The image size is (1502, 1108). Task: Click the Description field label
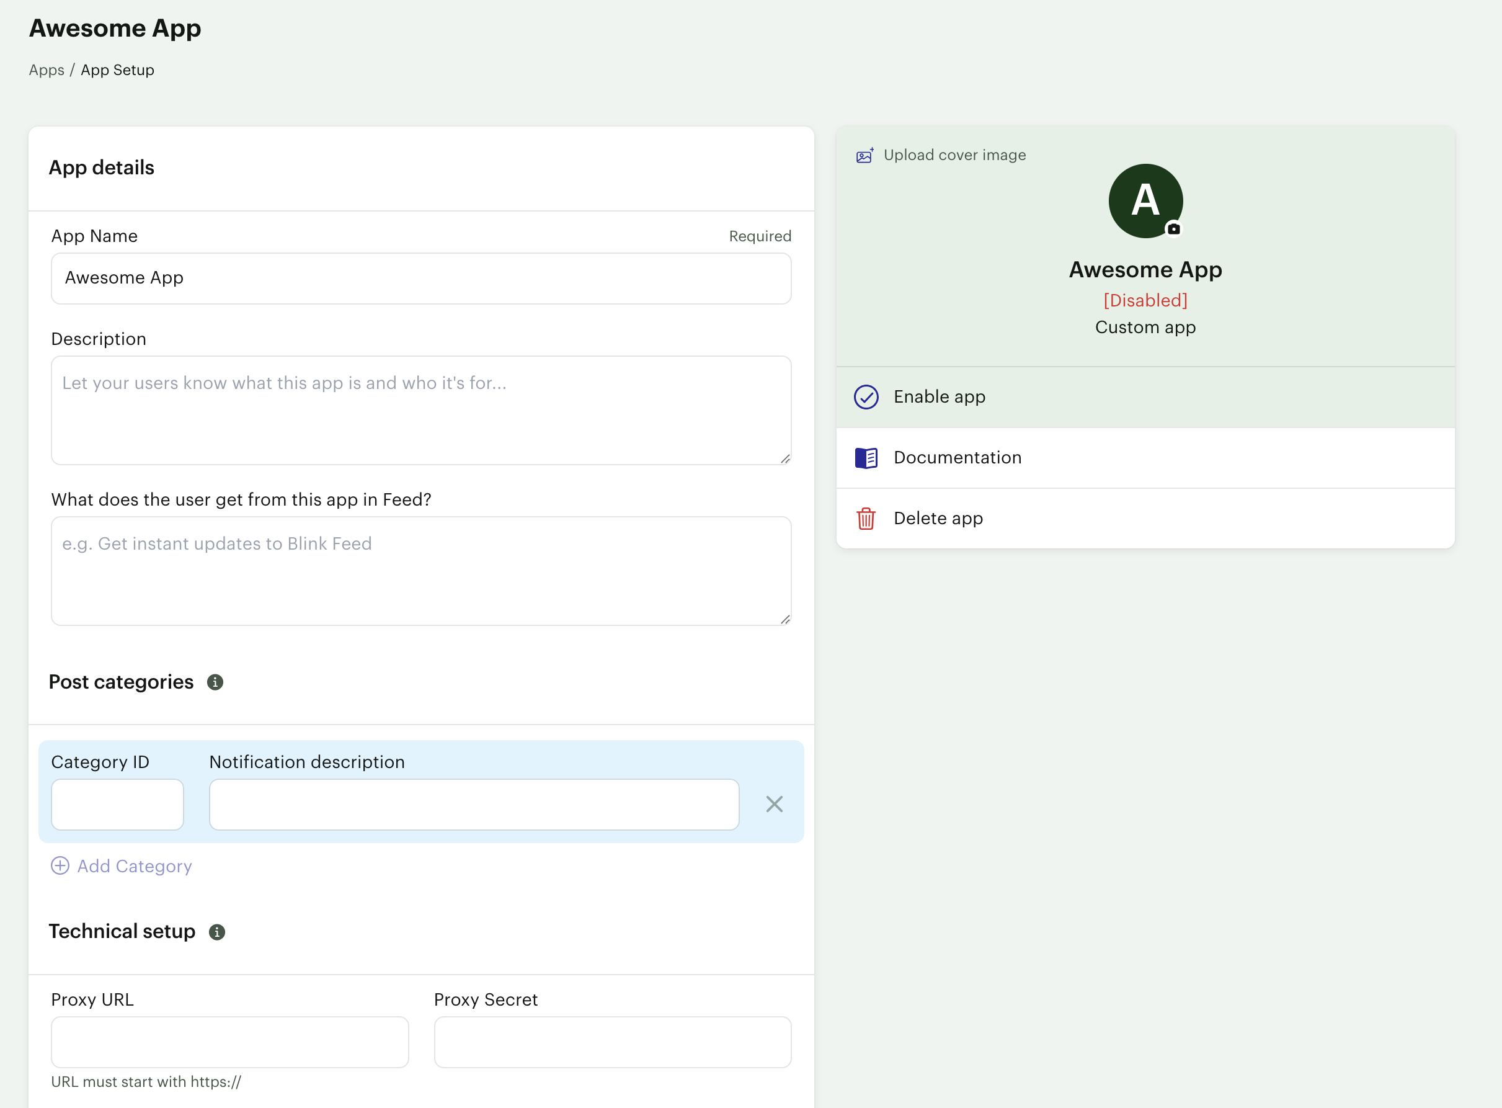[99, 339]
